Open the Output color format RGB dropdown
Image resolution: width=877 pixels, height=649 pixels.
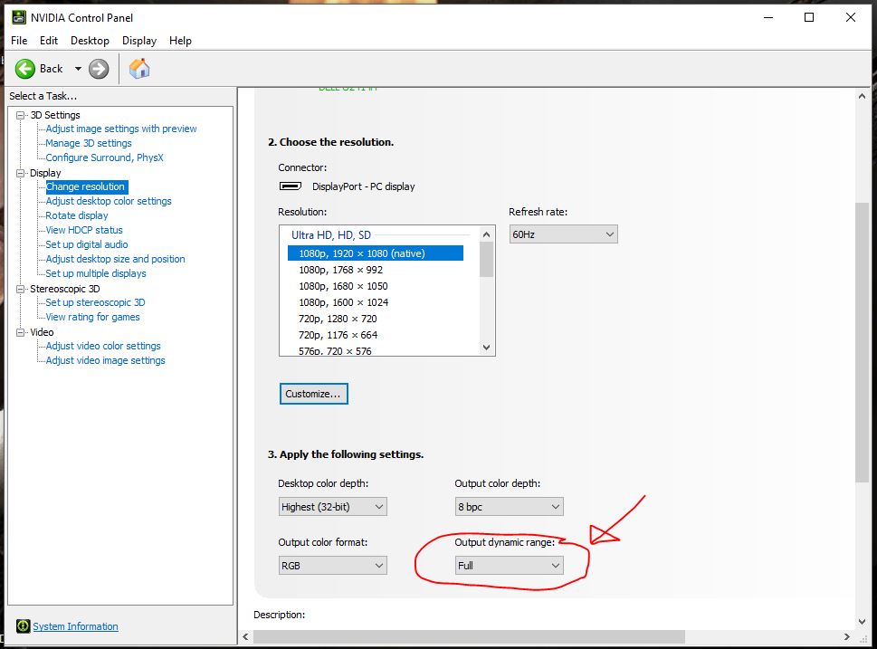pos(332,566)
